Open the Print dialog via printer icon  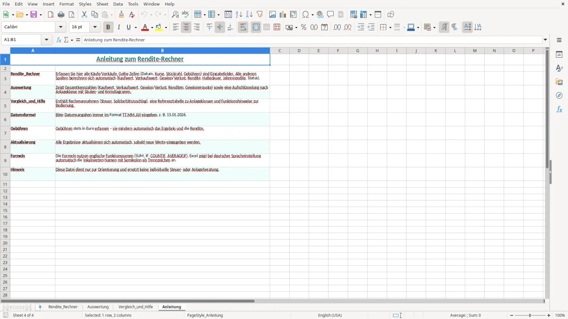tap(61, 15)
